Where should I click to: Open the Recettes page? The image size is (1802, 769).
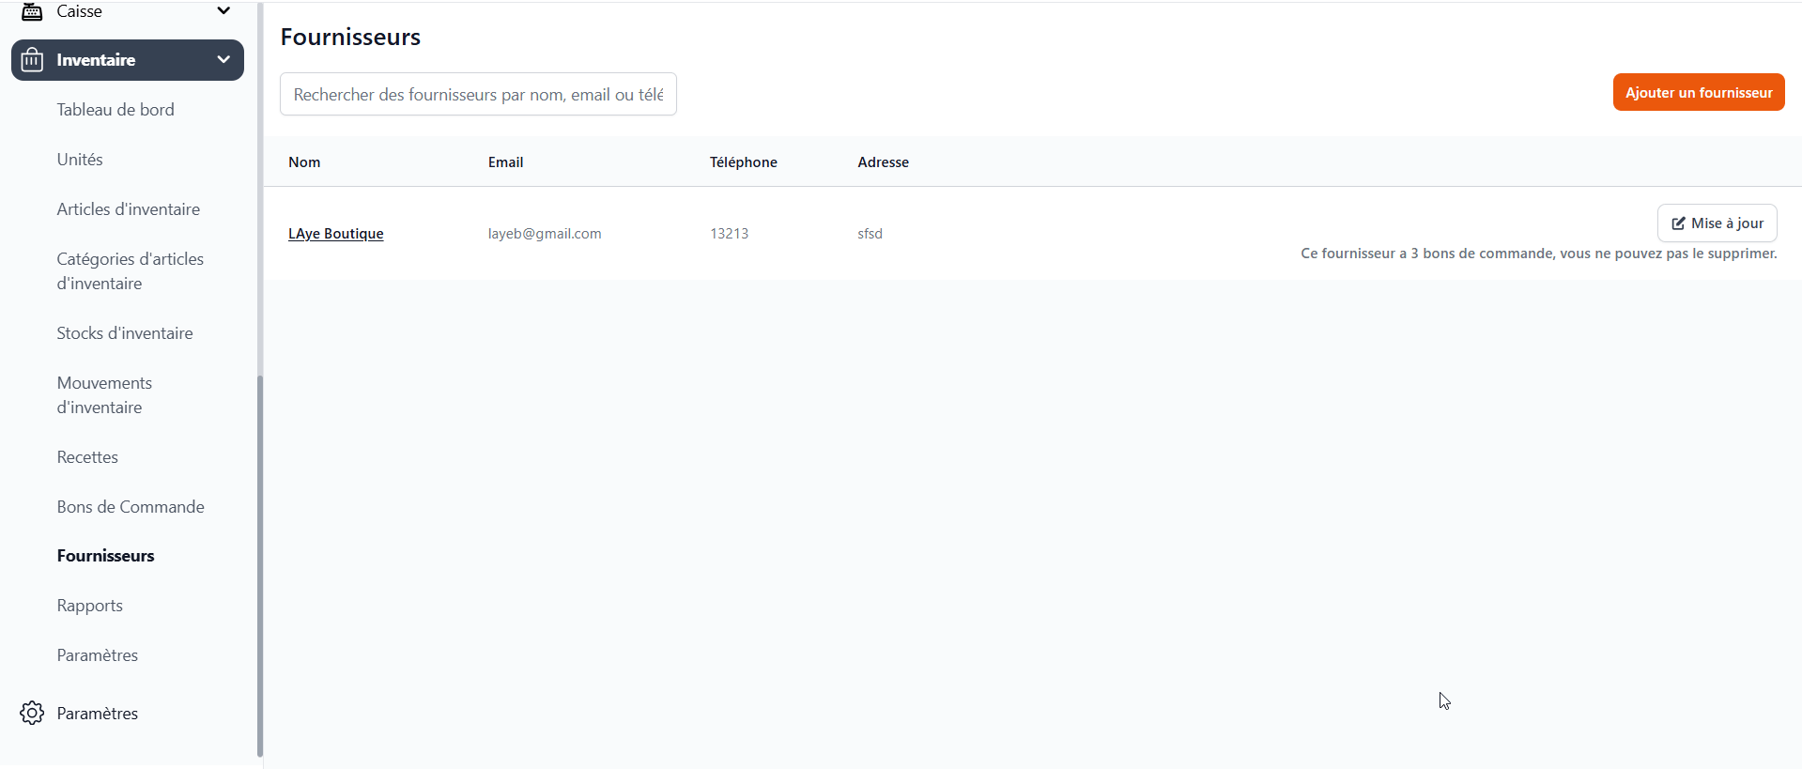[x=87, y=457]
